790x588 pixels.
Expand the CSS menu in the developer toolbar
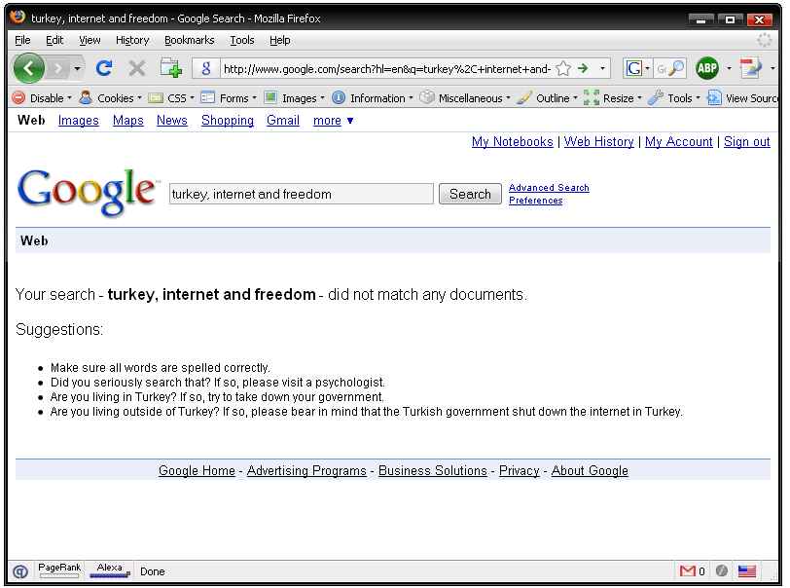pyautogui.click(x=171, y=97)
